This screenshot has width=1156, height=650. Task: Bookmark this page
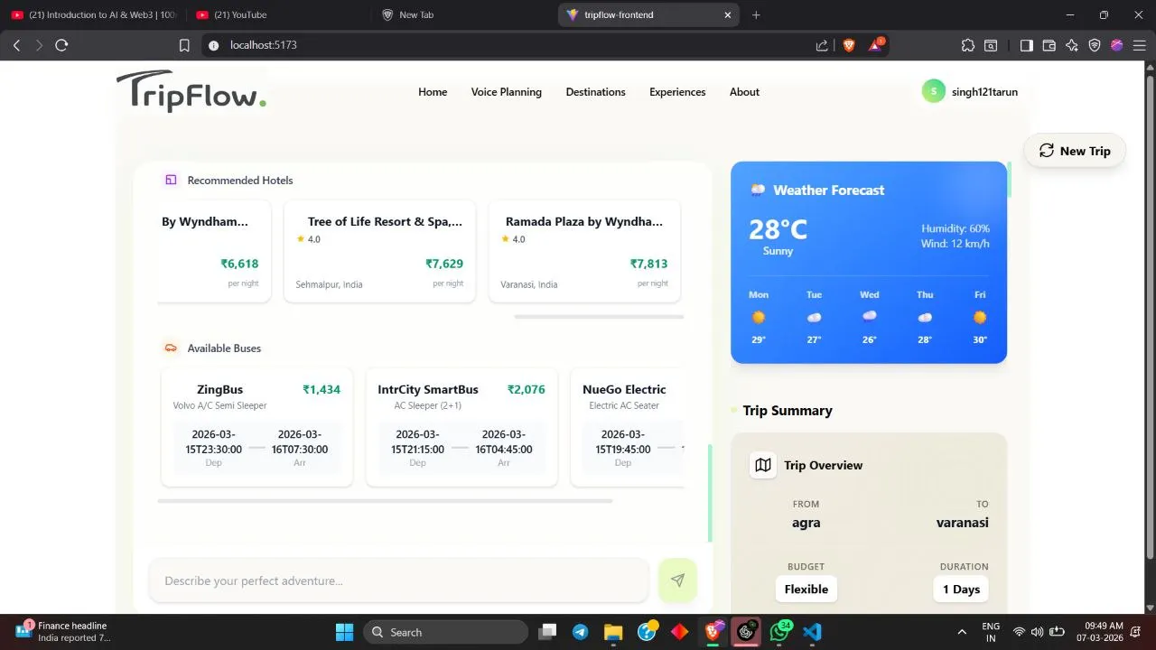[x=183, y=45]
